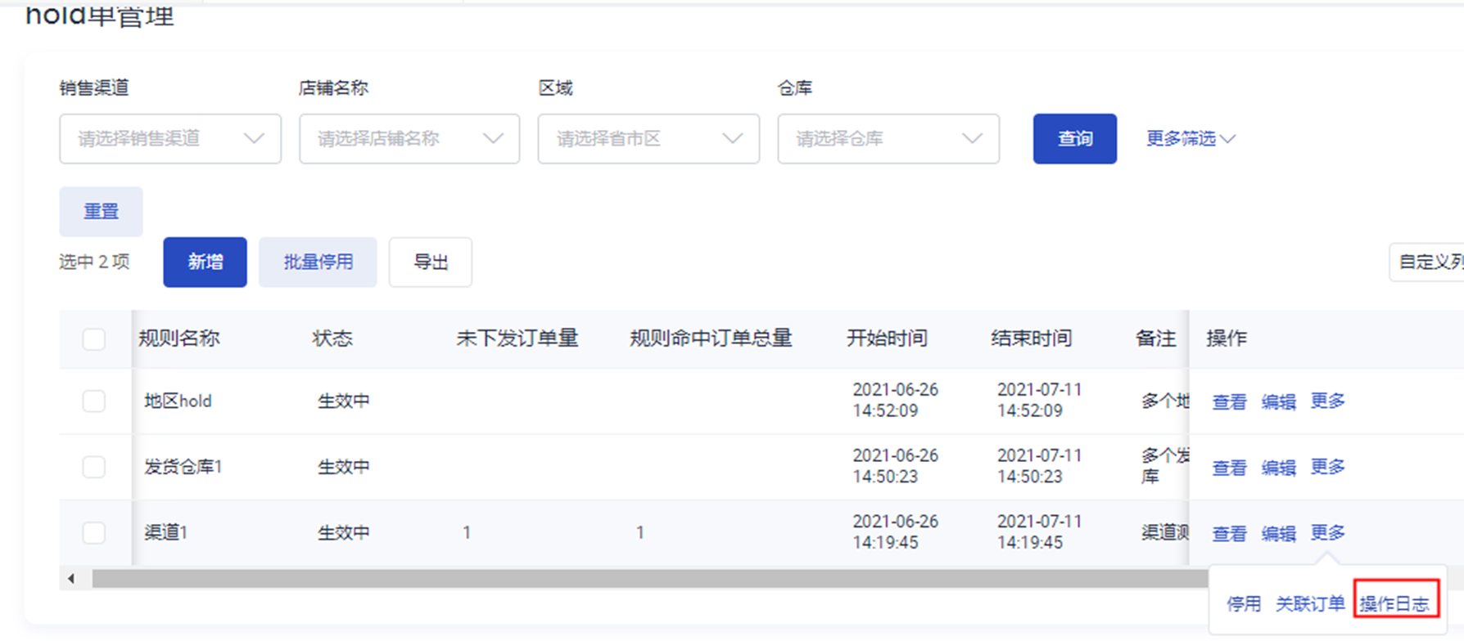Click the 新增 button
Screen dimensions: 1464x641
tap(205, 262)
